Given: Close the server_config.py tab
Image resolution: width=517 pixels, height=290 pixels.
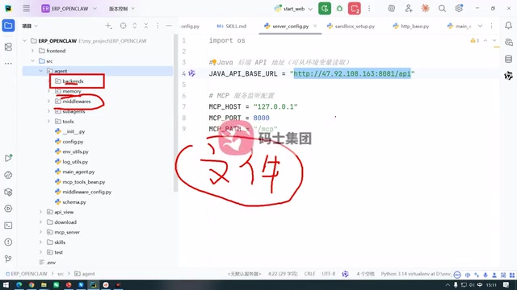Looking at the screenshot, I should coord(315,26).
